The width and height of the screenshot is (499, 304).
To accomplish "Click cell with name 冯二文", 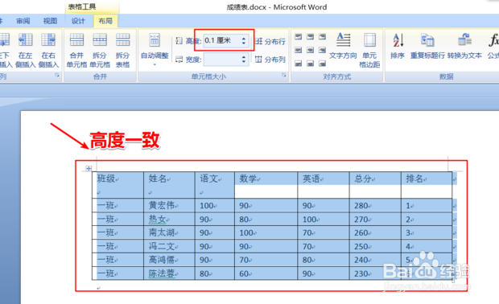I will point(169,246).
